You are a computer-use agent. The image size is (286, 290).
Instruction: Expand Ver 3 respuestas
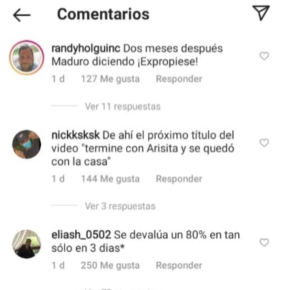click(120, 206)
